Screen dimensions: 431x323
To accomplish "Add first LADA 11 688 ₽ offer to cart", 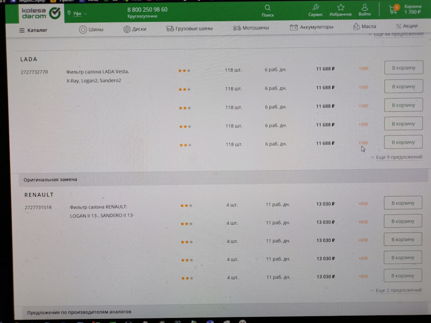I will point(404,68).
